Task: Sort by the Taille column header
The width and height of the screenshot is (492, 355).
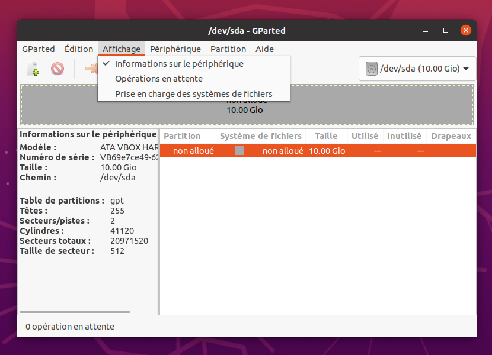Action: 327,136
